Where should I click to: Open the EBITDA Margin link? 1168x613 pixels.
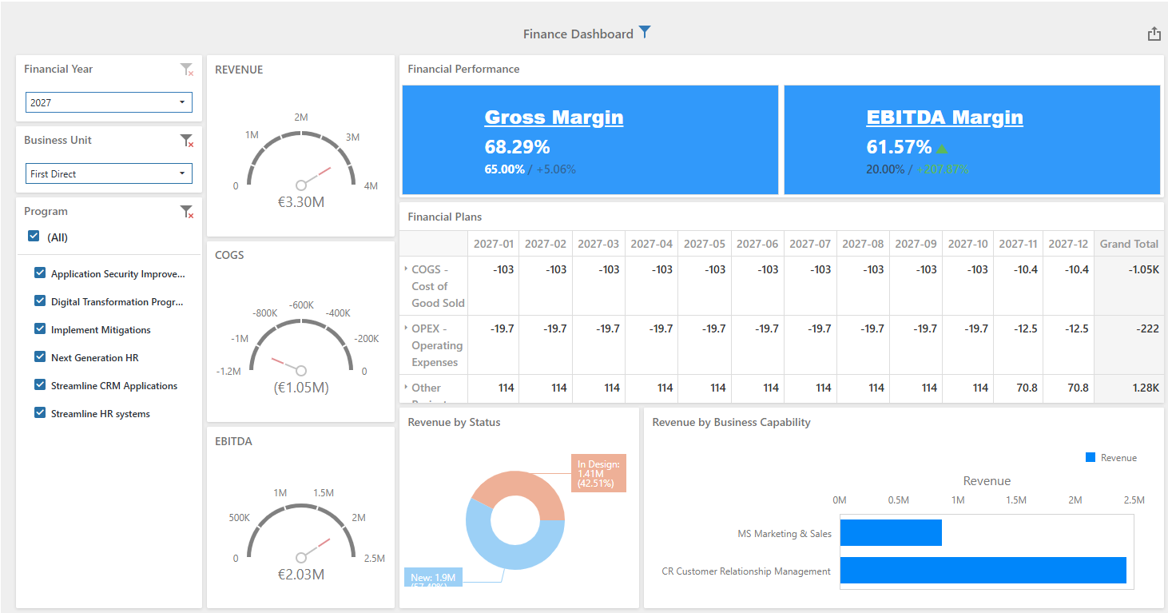pyautogui.click(x=944, y=117)
